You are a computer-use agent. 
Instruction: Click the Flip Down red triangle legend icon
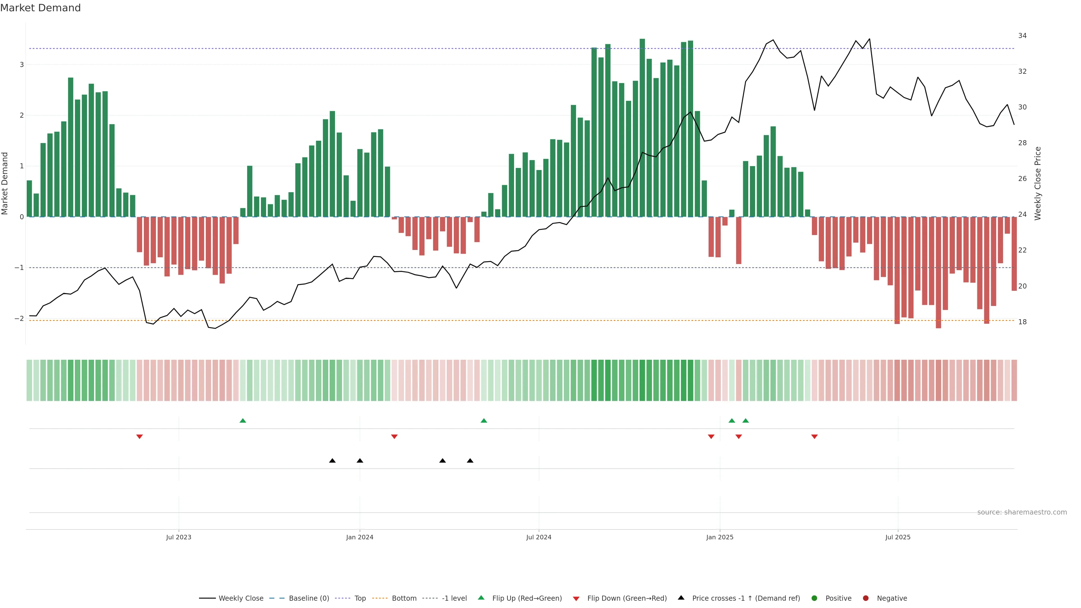(x=576, y=598)
